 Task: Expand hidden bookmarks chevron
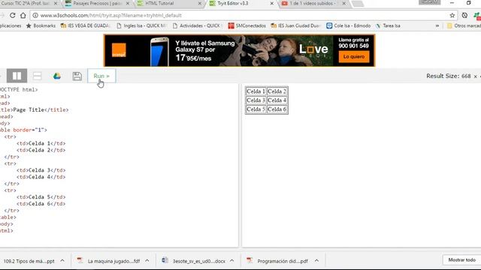(x=437, y=25)
